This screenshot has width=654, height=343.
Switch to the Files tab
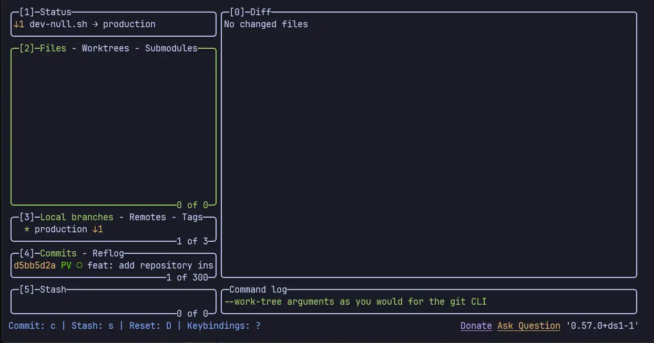coord(53,48)
